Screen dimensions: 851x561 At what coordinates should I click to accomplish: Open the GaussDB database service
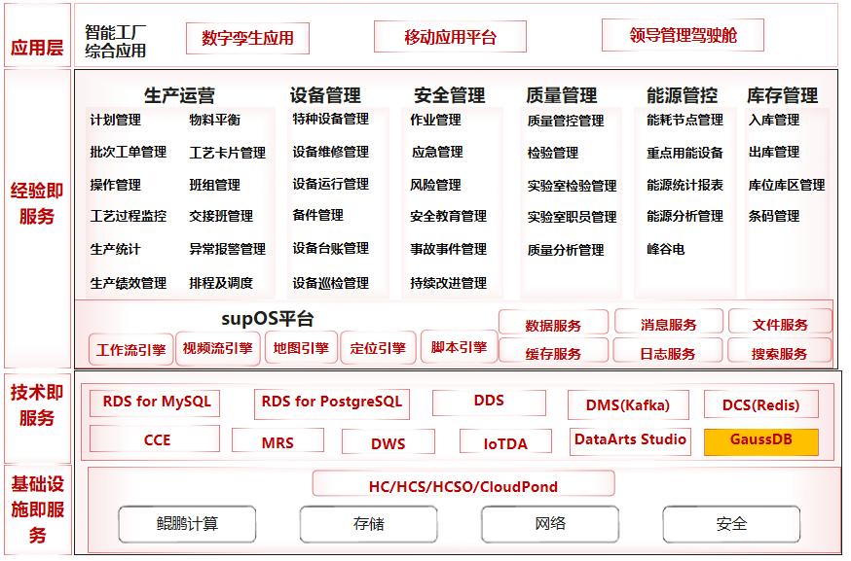point(761,440)
